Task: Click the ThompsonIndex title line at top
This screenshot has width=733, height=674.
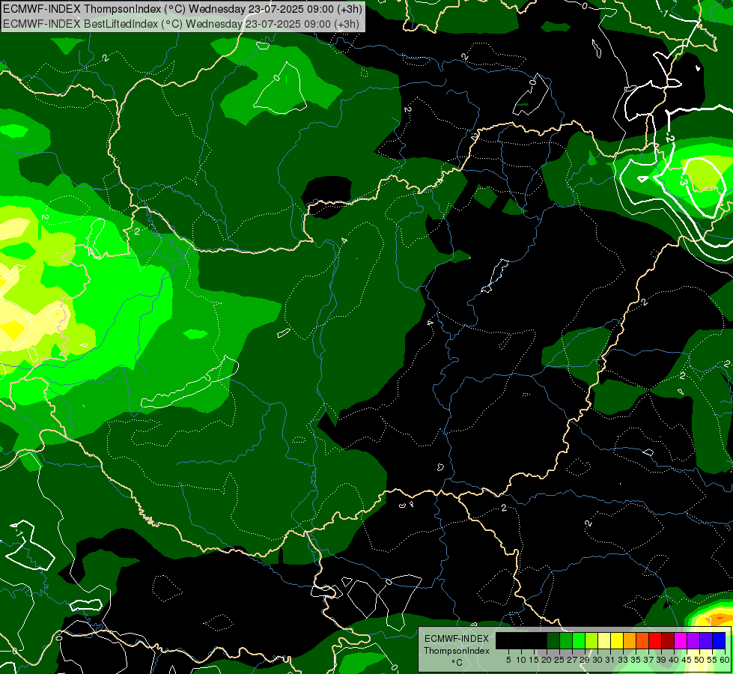Action: tap(183, 8)
